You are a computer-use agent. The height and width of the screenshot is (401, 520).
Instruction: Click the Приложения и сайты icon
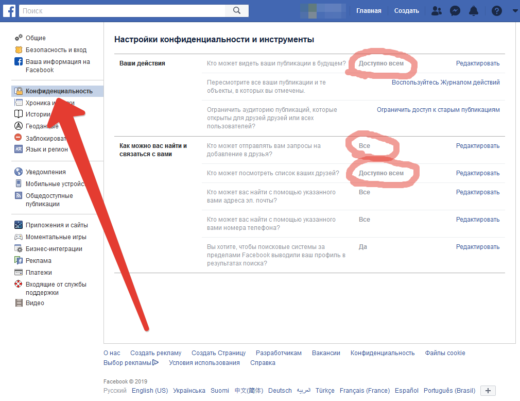tap(19, 225)
